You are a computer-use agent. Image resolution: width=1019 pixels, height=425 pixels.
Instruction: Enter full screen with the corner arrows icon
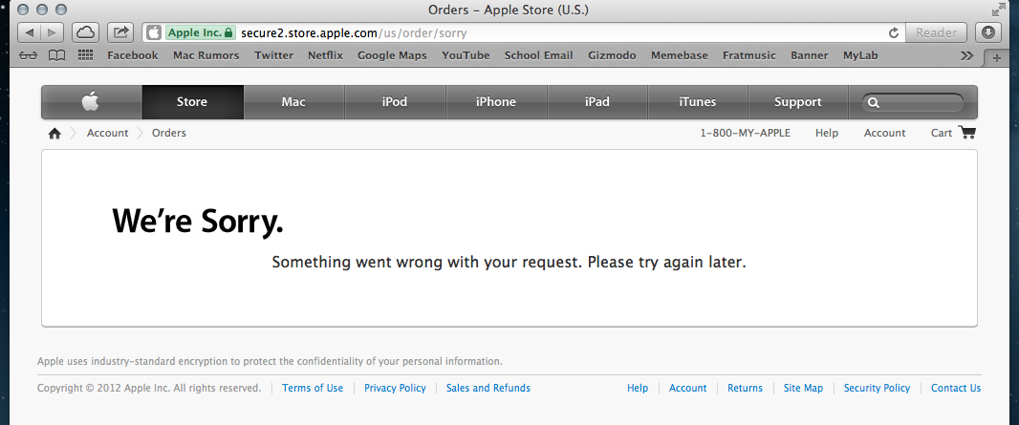click(x=998, y=10)
